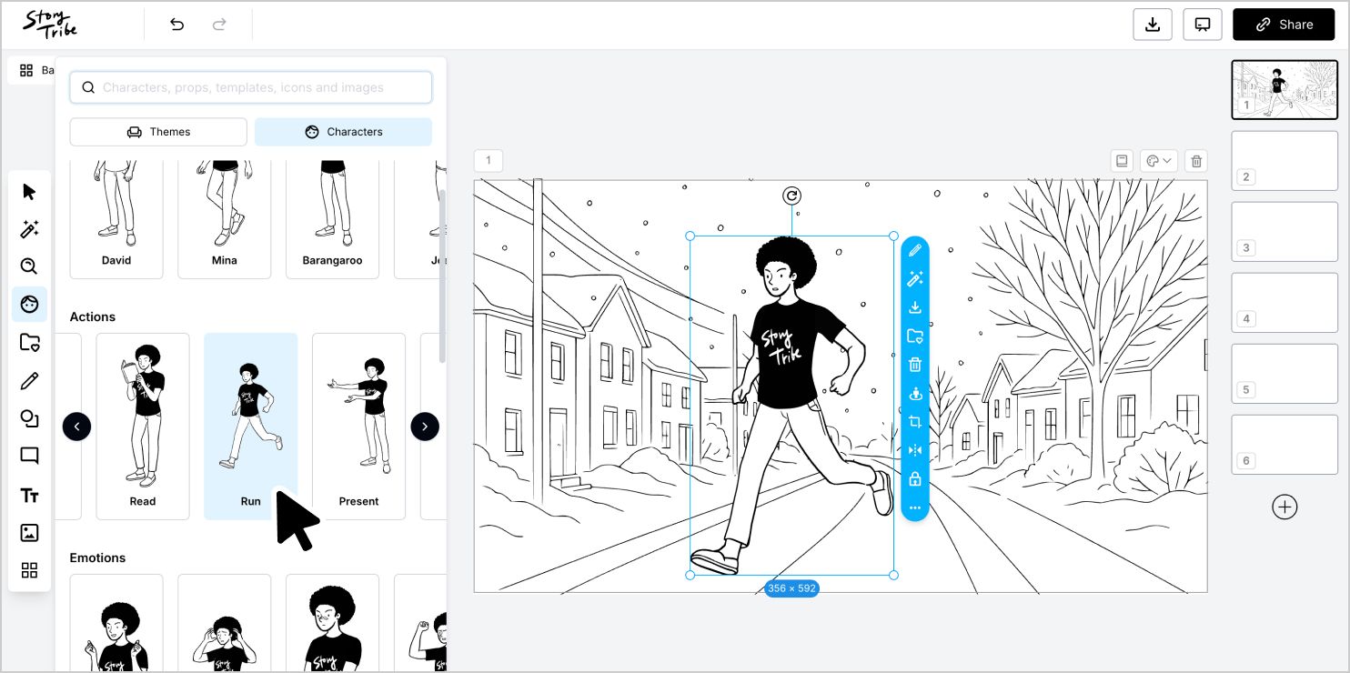Viewport: 1350px width, 673px height.
Task: Select the Run action pose
Action: click(x=250, y=427)
